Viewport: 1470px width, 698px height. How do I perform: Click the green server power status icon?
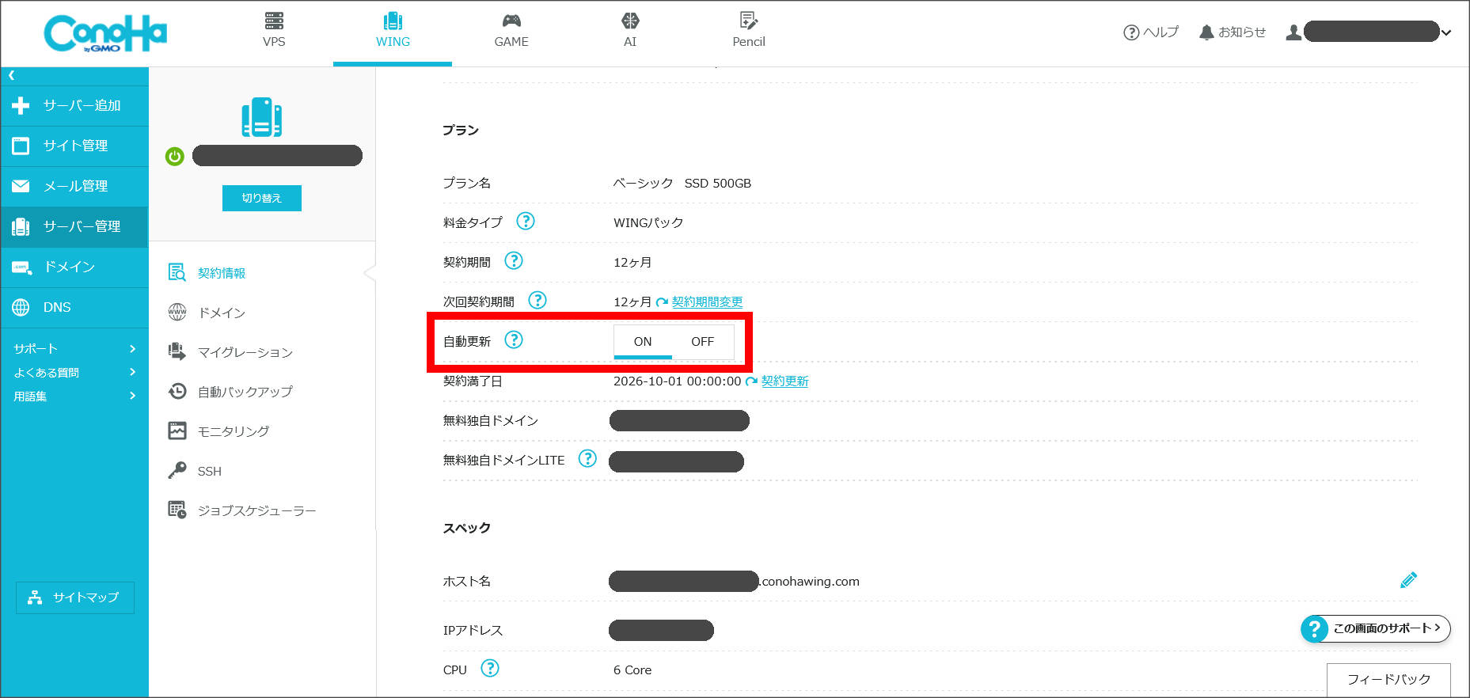pos(175,156)
